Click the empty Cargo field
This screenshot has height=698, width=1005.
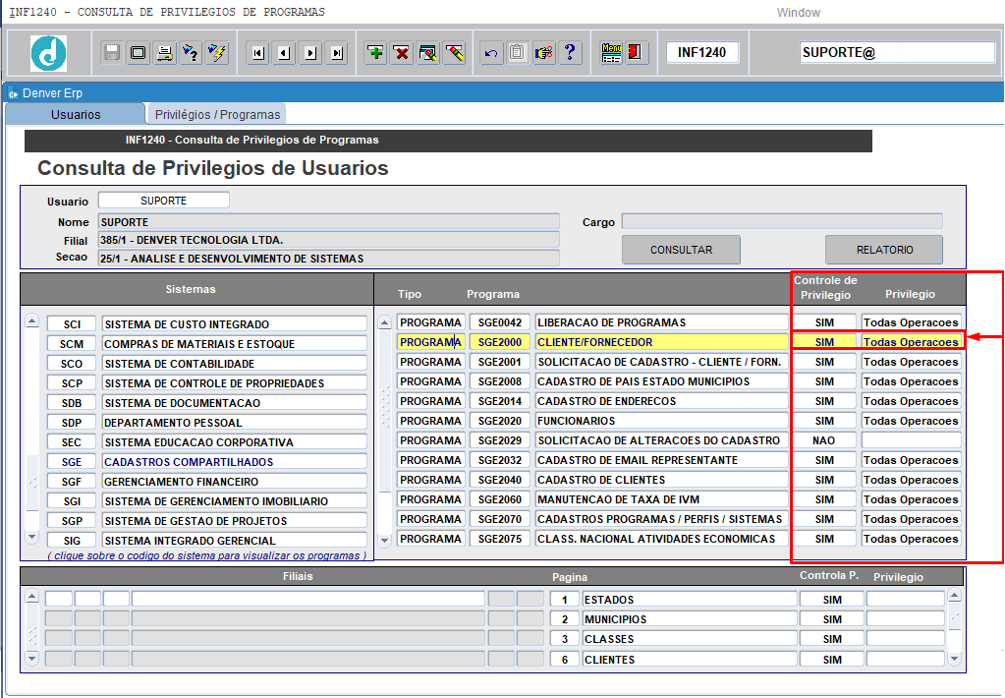pyautogui.click(x=782, y=222)
